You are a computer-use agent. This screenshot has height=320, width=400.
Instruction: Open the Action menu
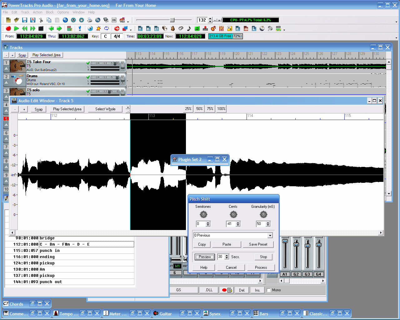(x=38, y=12)
